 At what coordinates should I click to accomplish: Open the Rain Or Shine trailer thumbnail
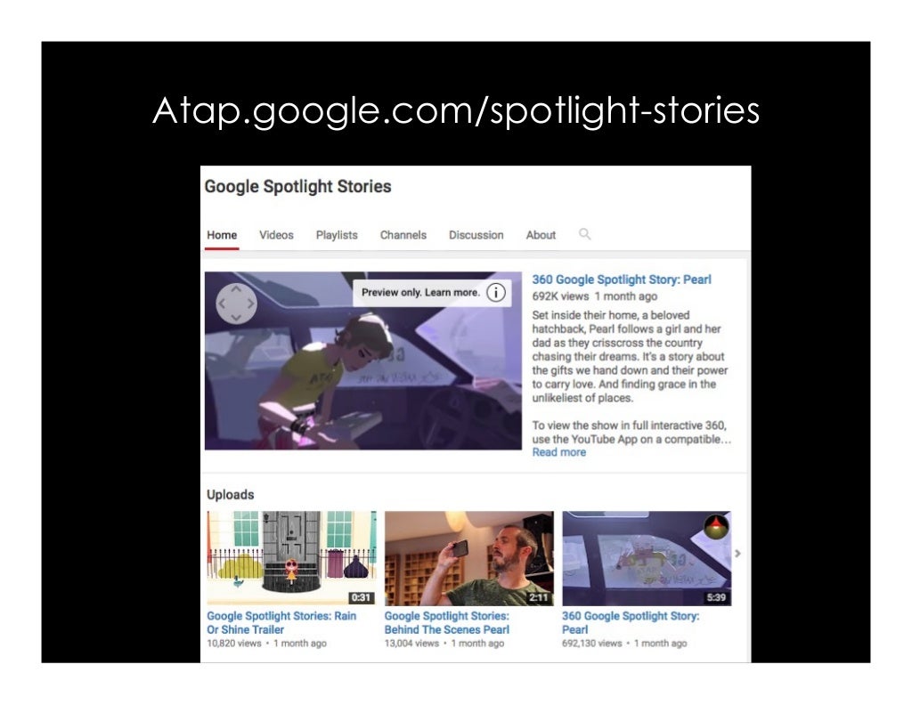(291, 558)
